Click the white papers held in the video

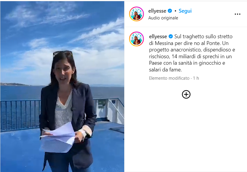[x=58, y=138]
